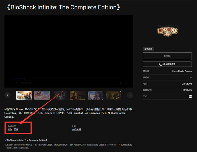This screenshot has width=197, height=152.
Task: Pause the trailer video
Action: click(12, 83)
